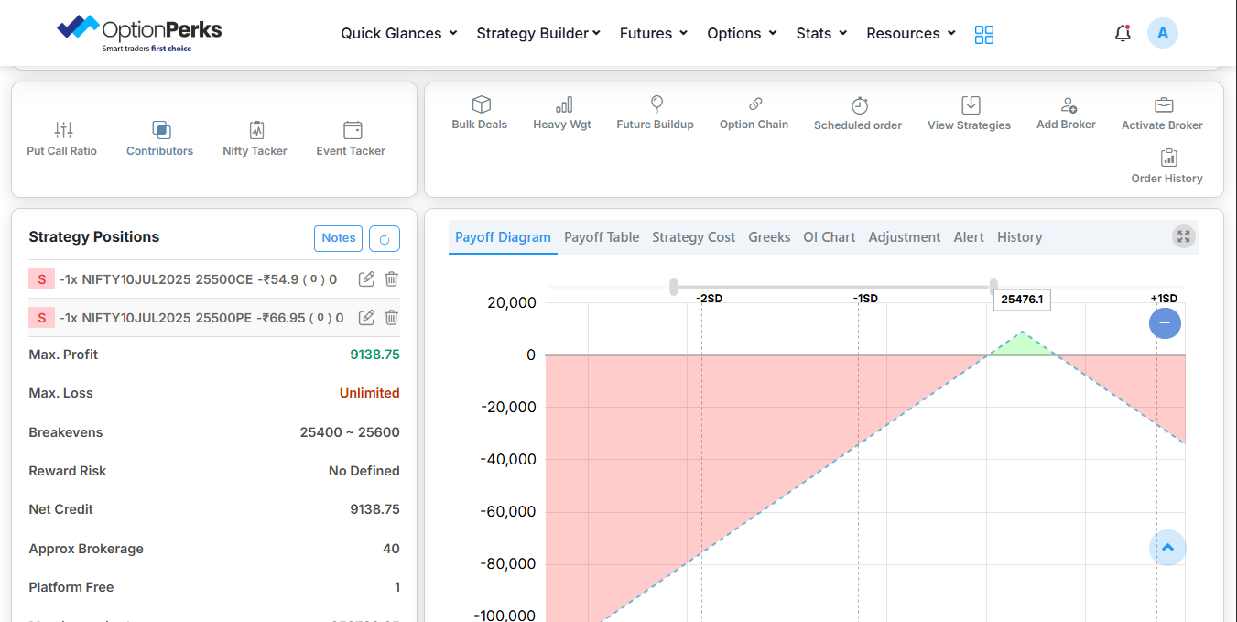The image size is (1237, 622).
Task: Click the scroll-to-top arrow button
Action: pos(1167,548)
